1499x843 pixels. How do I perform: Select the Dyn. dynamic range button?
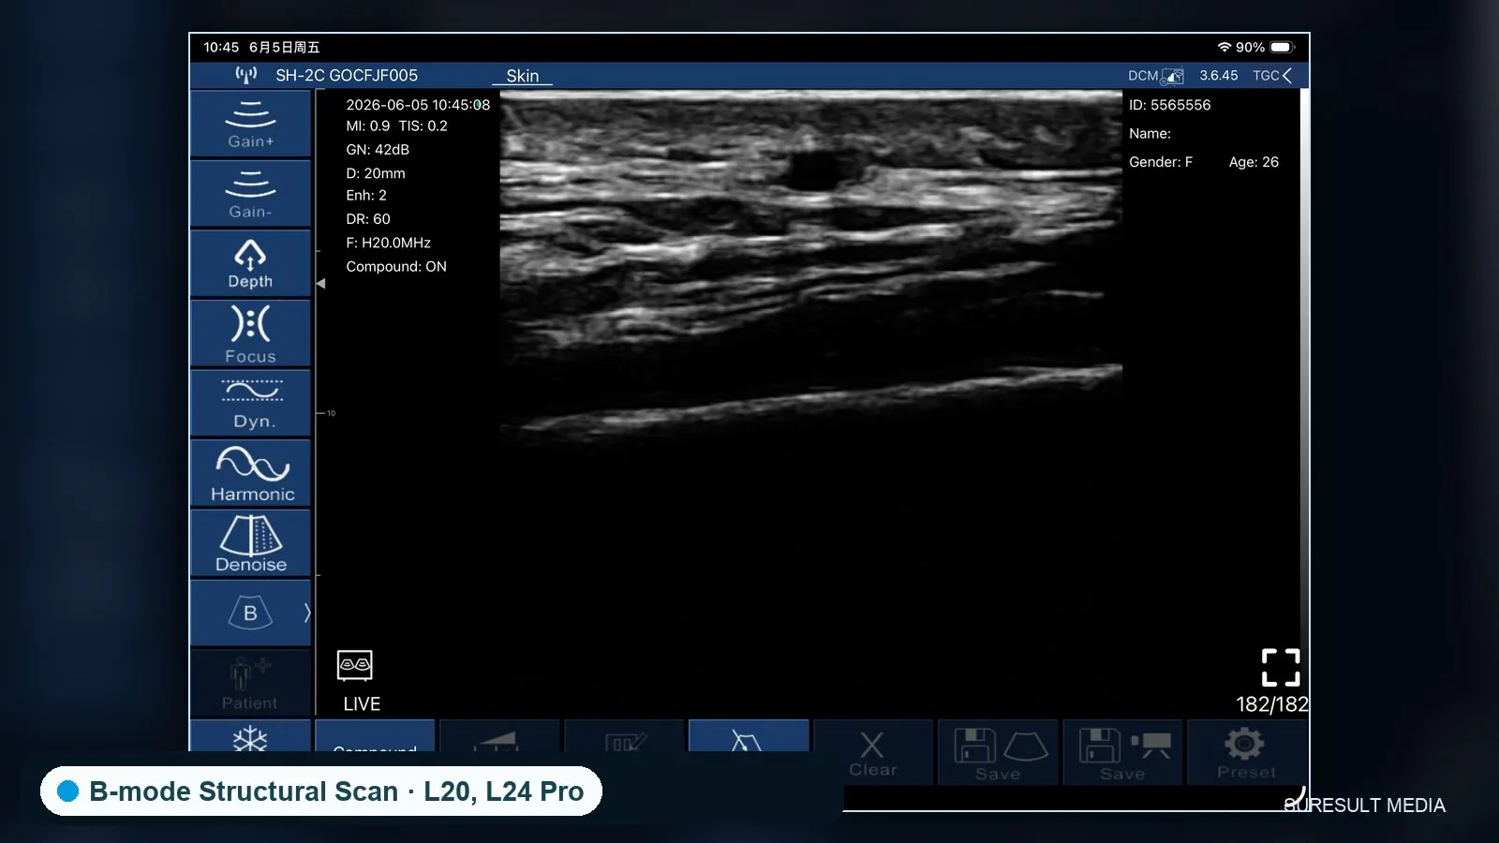coord(250,404)
